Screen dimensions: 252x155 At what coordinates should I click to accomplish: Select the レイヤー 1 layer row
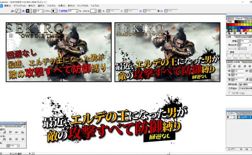click(239, 117)
